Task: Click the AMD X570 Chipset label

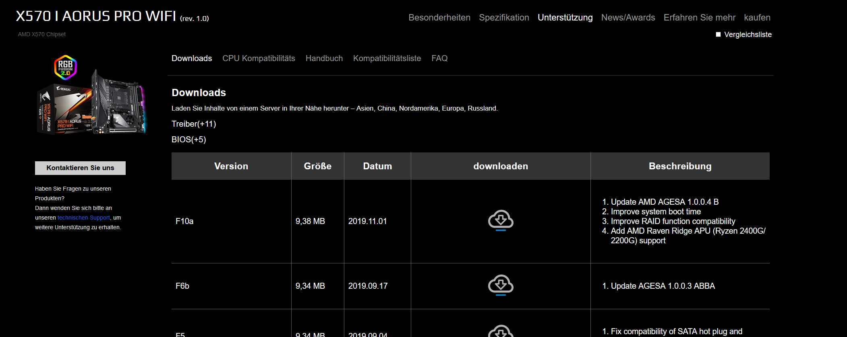Action: click(42, 34)
